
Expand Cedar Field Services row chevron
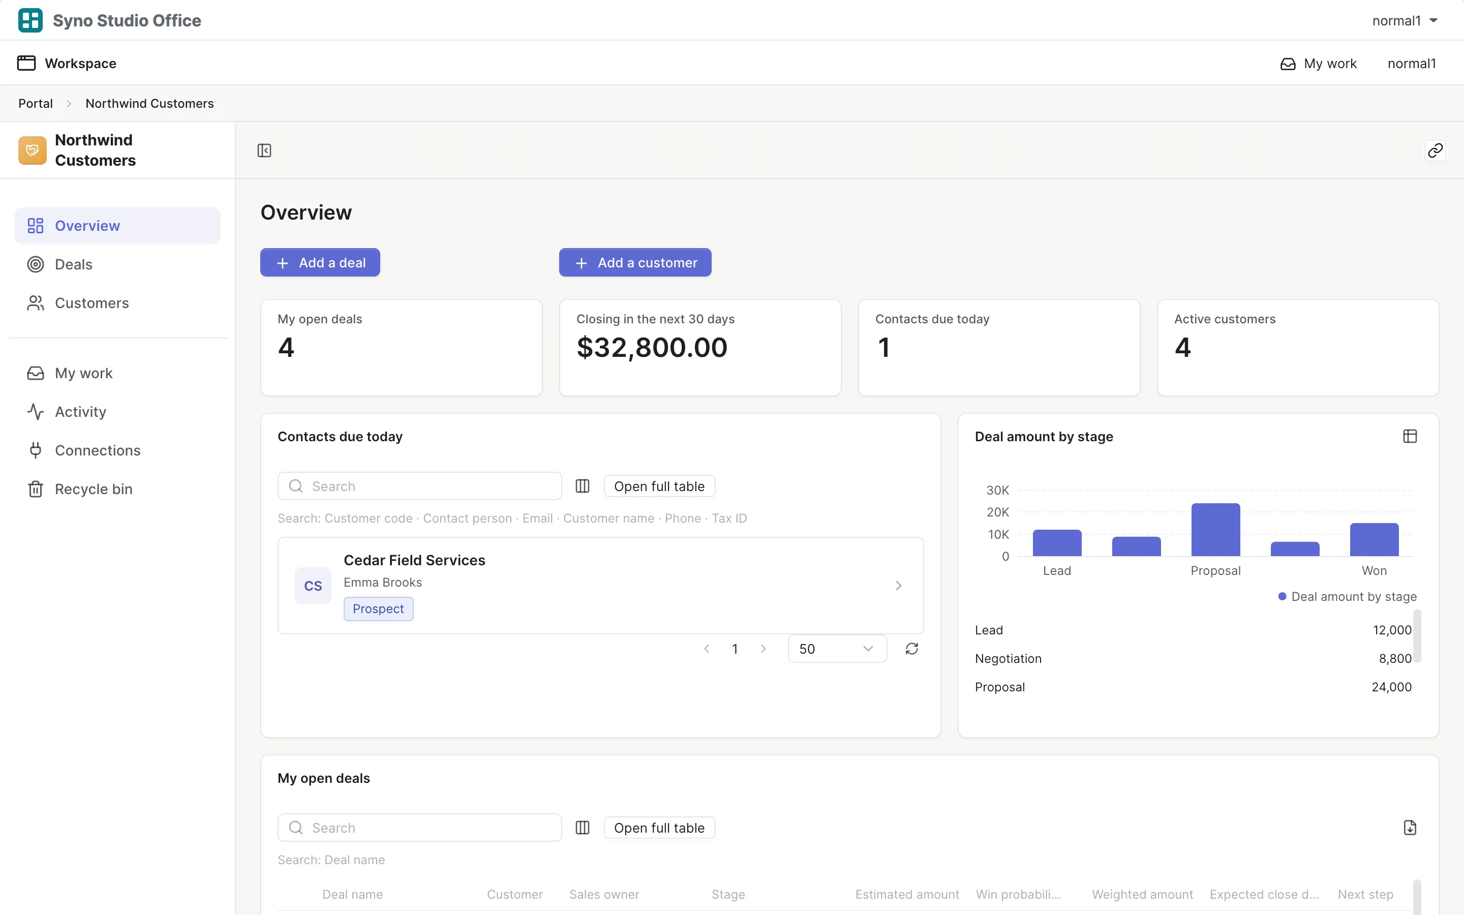click(898, 585)
